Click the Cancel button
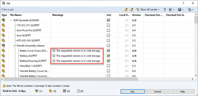Viewport: 198px width, 96px height. [158, 92]
